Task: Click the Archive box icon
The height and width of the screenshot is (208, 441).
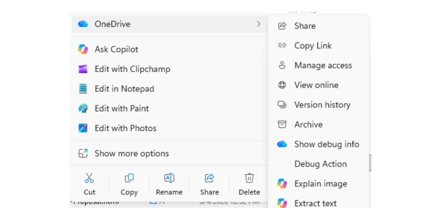Action: click(x=282, y=124)
